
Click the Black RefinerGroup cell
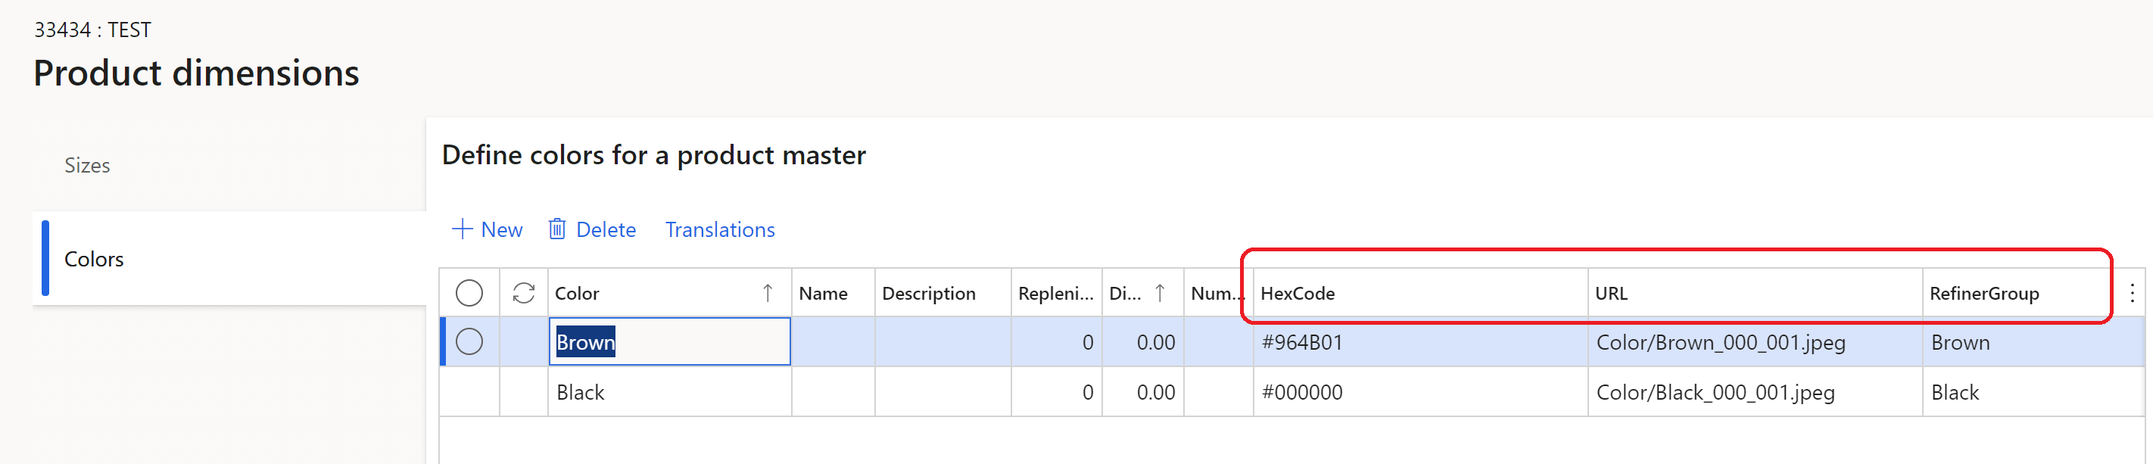coord(2033,391)
